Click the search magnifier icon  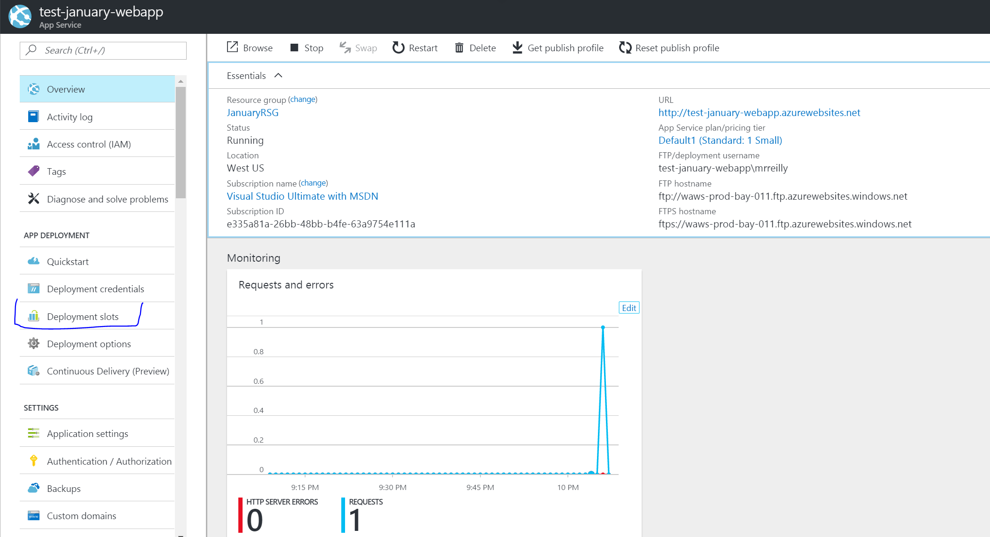(x=31, y=50)
